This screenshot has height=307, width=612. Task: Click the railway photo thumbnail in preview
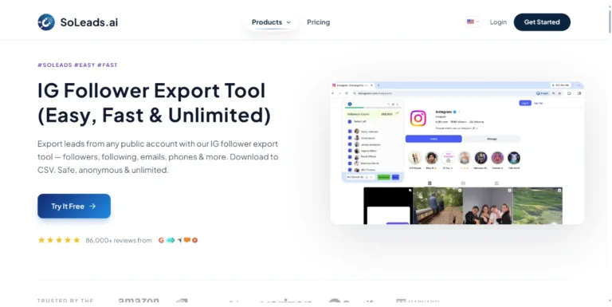point(438,206)
